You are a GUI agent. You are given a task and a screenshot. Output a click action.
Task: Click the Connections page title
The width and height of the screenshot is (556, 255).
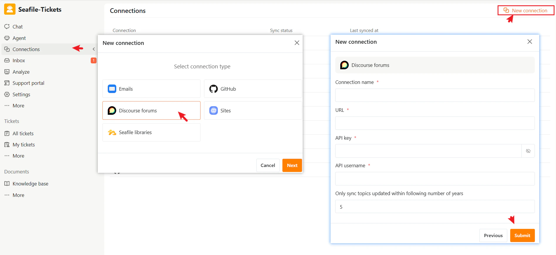(x=128, y=11)
